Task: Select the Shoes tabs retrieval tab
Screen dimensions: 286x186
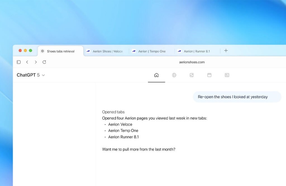Action: [x=61, y=51]
